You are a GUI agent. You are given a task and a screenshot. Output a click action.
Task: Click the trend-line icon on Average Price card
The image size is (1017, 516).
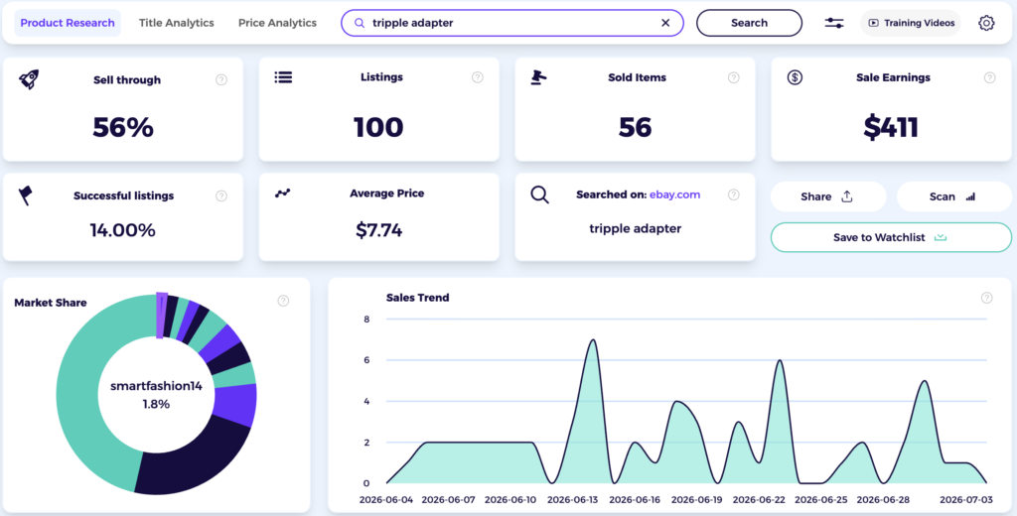(282, 193)
